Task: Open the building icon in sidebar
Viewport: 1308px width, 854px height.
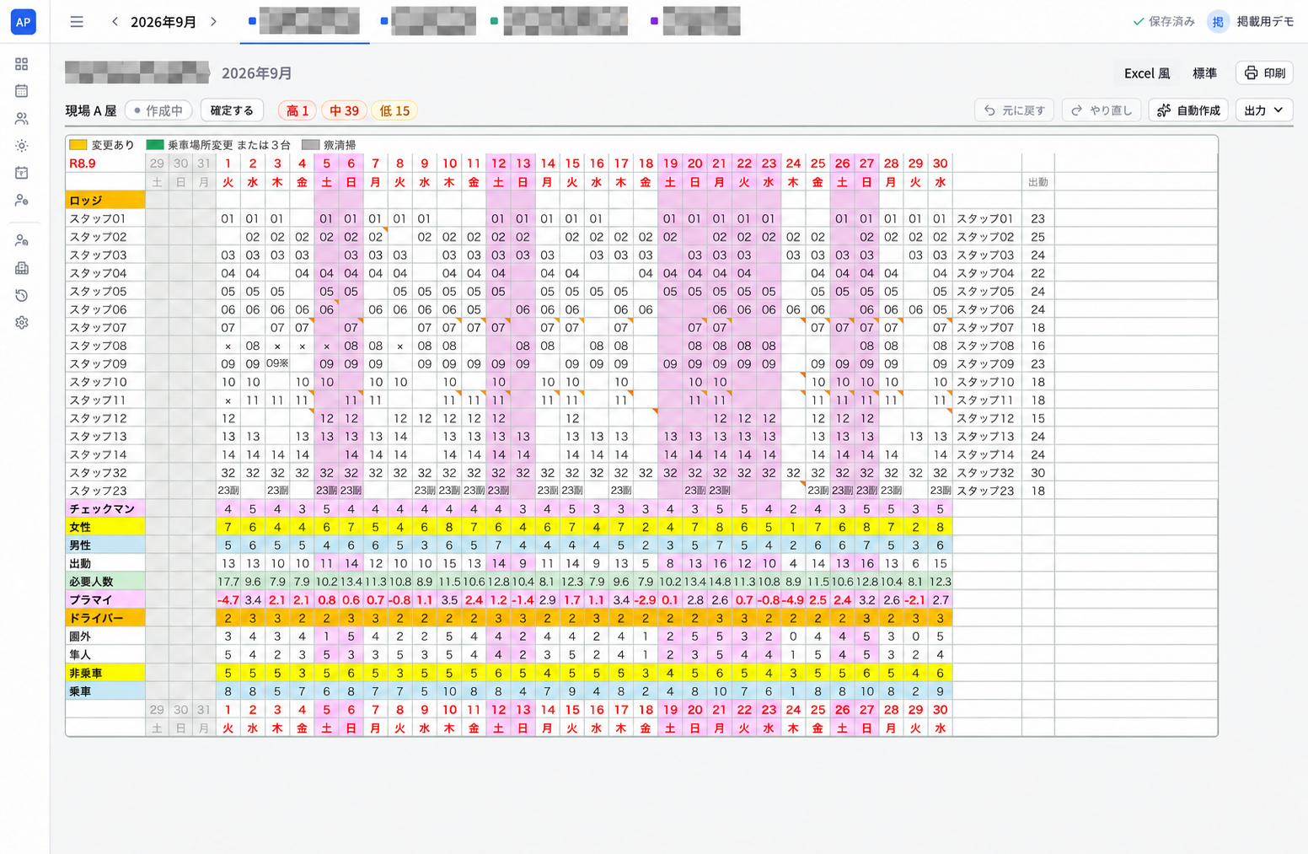Action: [x=22, y=268]
